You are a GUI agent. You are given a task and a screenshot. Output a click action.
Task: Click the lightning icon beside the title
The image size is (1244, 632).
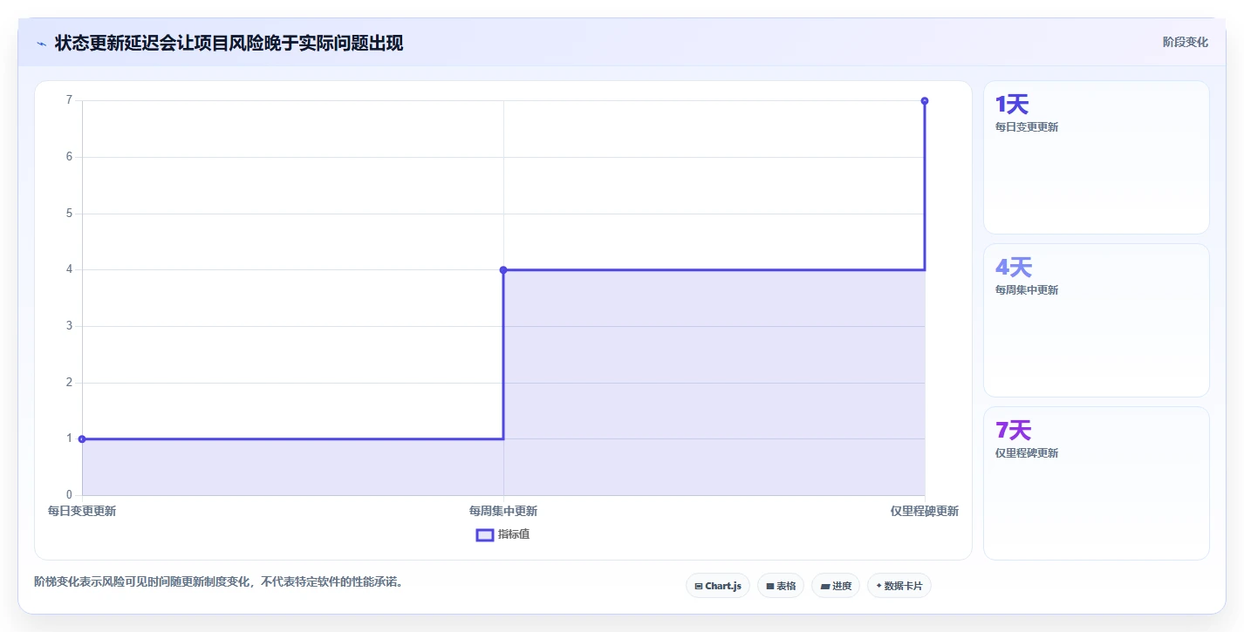[41, 44]
